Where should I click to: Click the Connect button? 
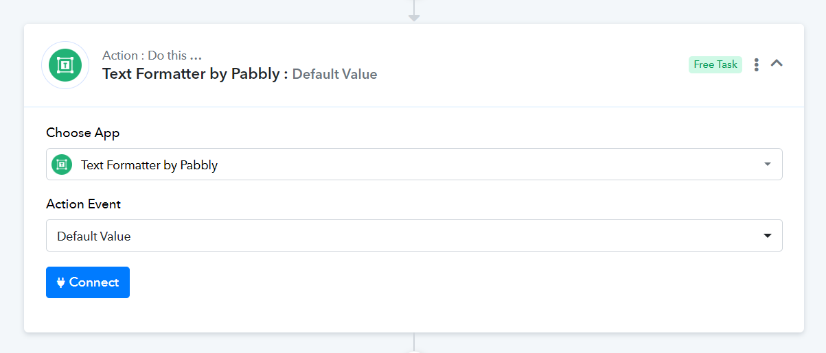[x=88, y=282]
